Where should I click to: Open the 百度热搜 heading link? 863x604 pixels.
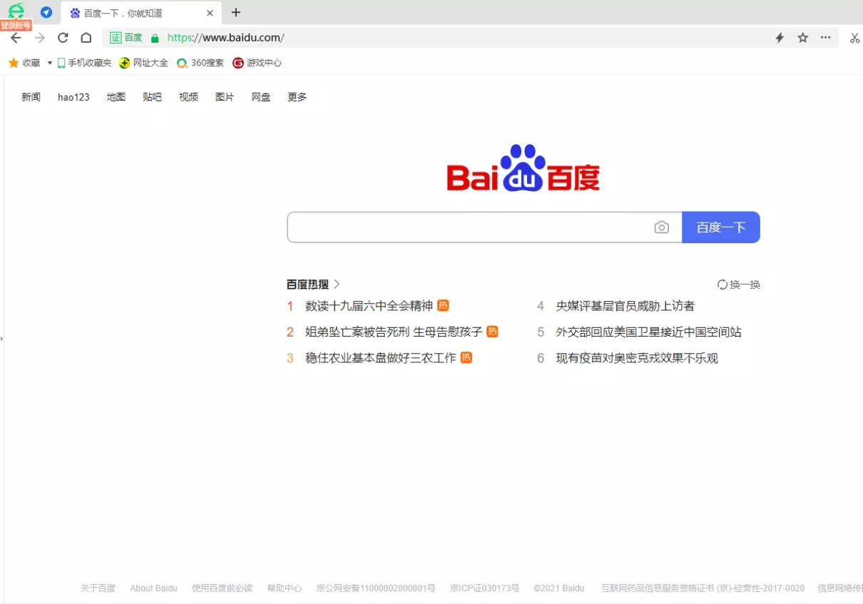pos(313,285)
